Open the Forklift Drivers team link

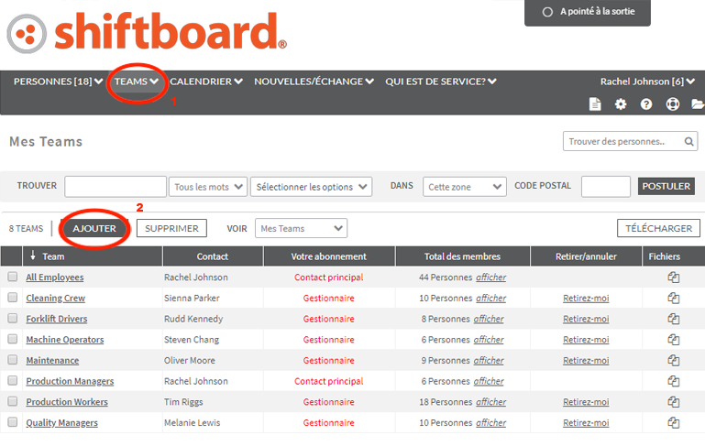pos(57,319)
